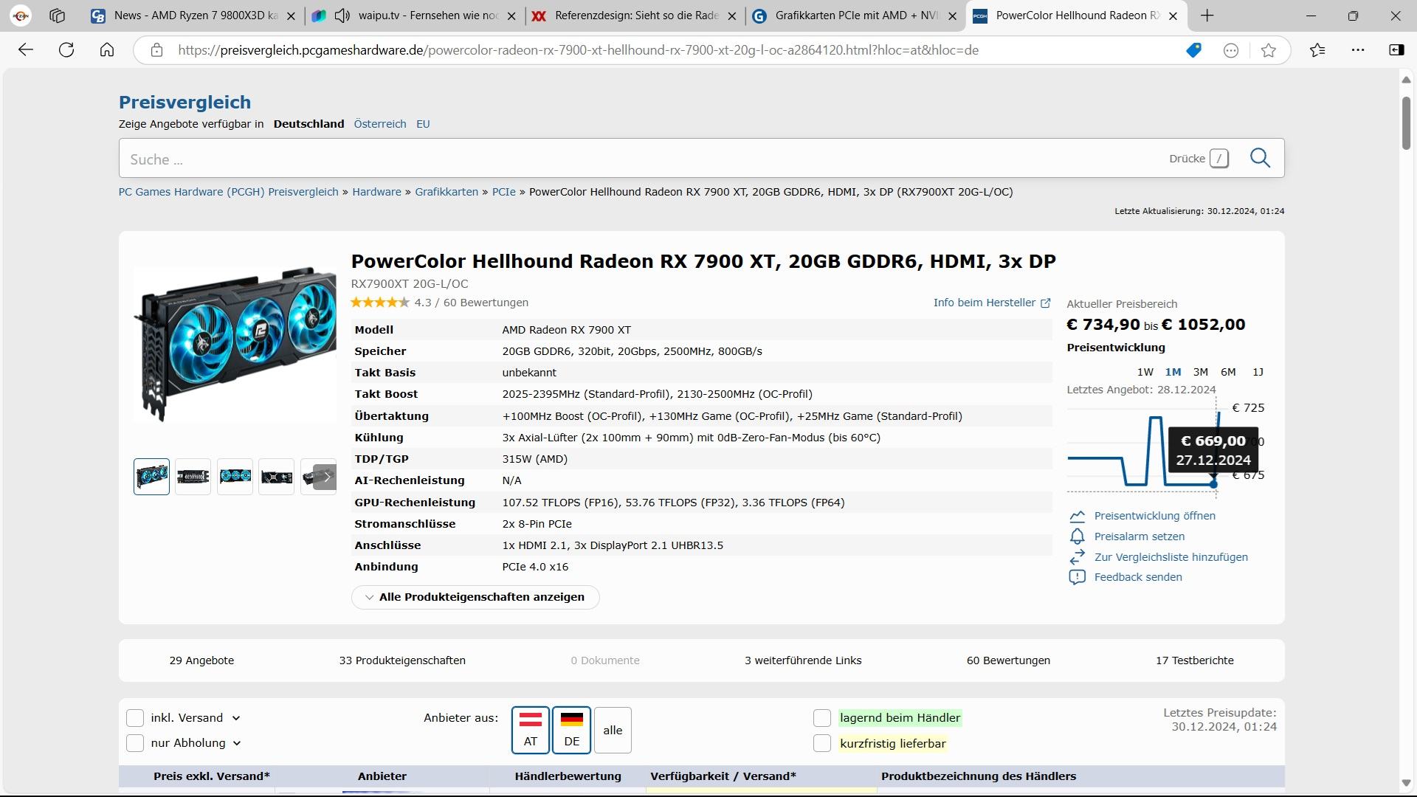Click the browser refresh icon
The image size is (1417, 797).
pyautogui.click(x=66, y=50)
